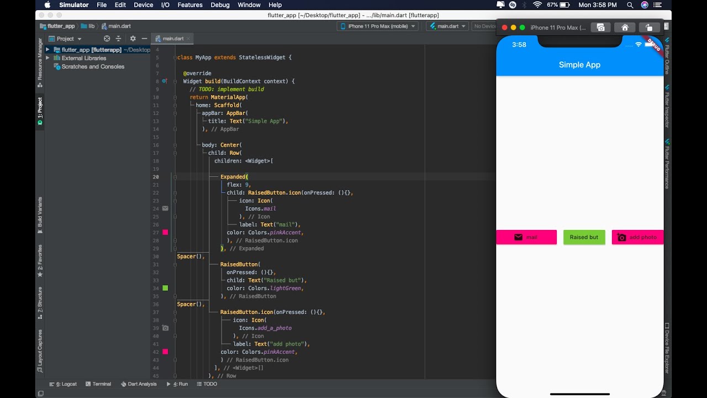707x398 pixels.
Task: Open the Flutter Inspector side panel
Action: pyautogui.click(x=667, y=107)
